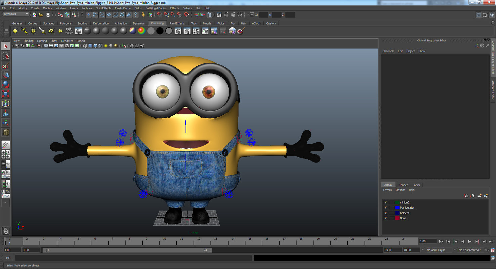Toggle visibility of the helpers layer
The width and height of the screenshot is (496, 269).
point(385,213)
